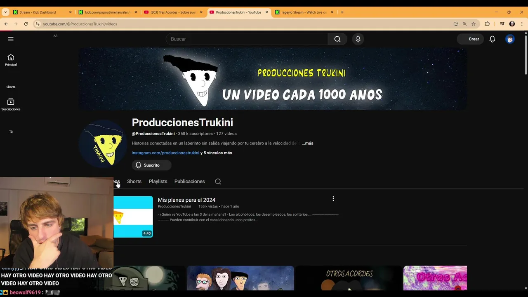
Task: Open thumbnail with three cartoon characters
Action: 240,278
